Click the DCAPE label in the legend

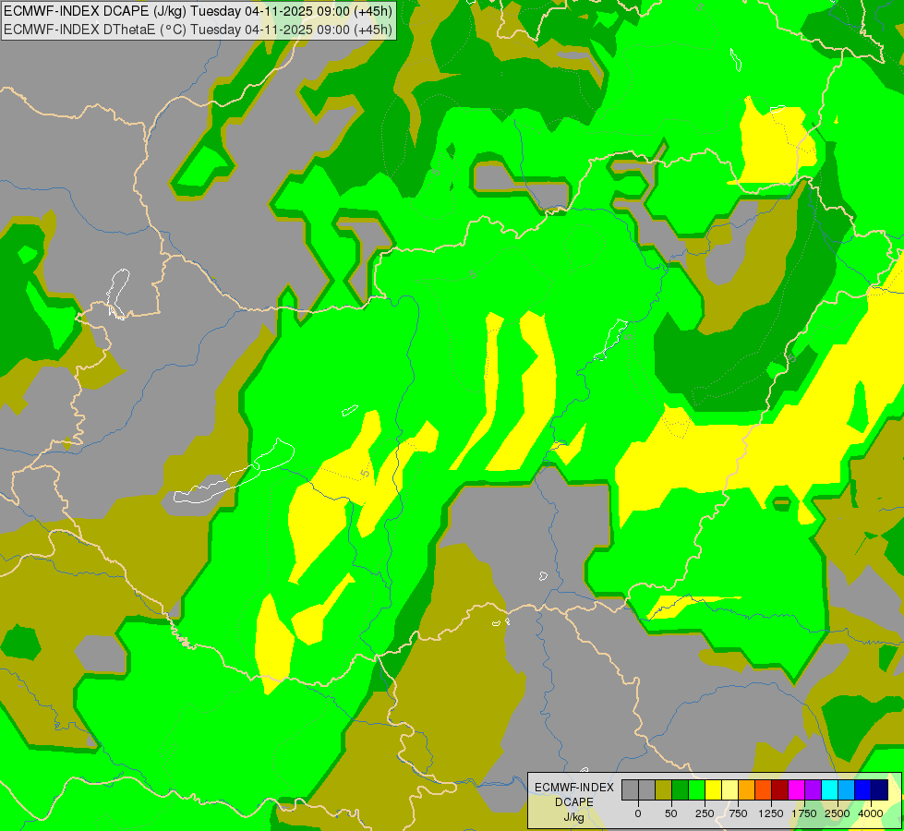[x=574, y=802]
